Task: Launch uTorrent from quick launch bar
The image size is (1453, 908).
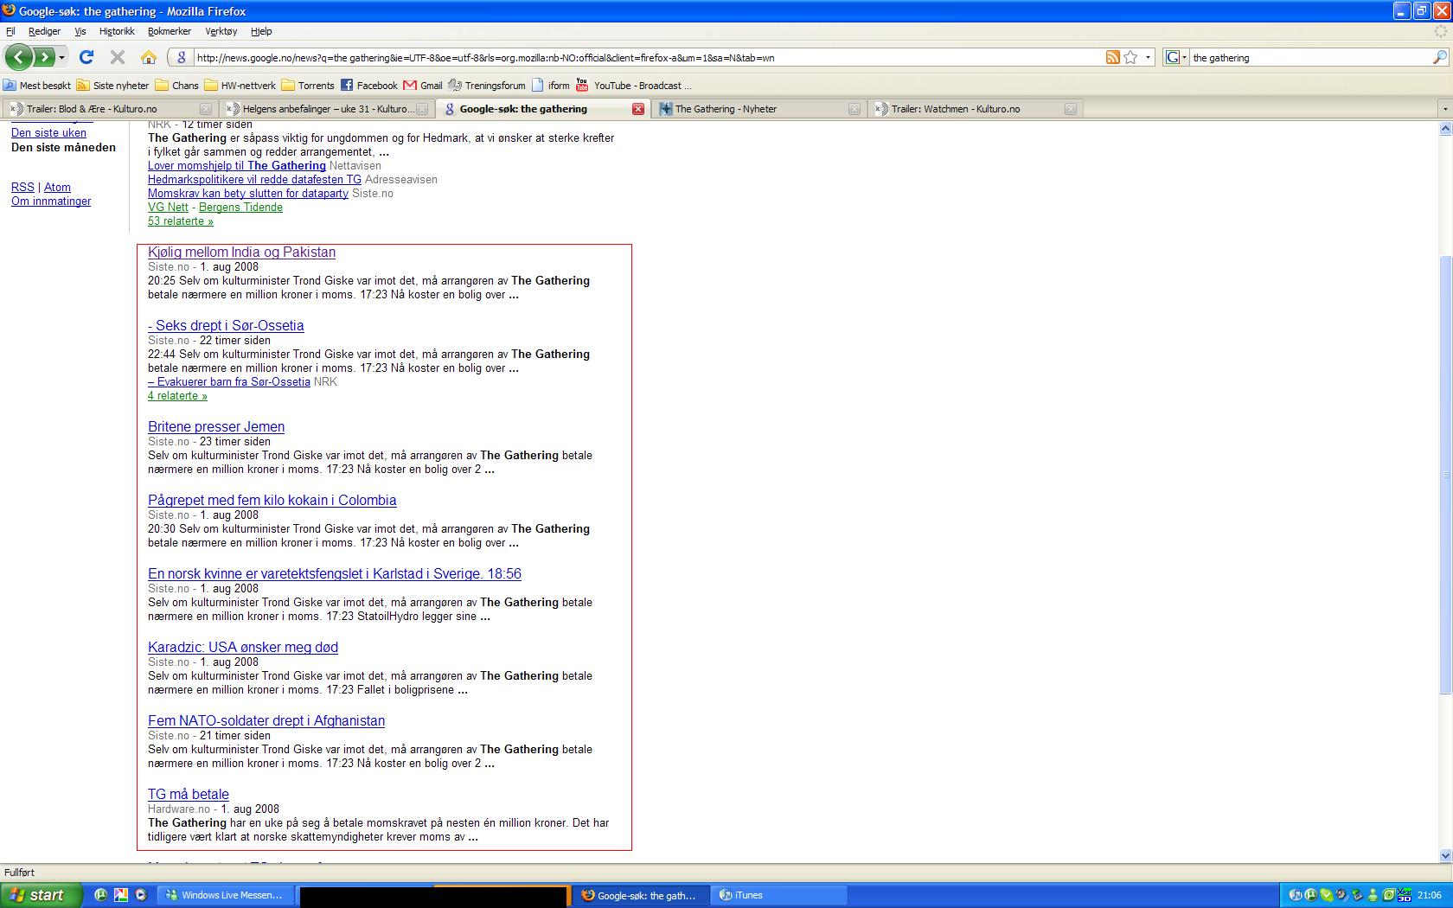Action: point(100,895)
